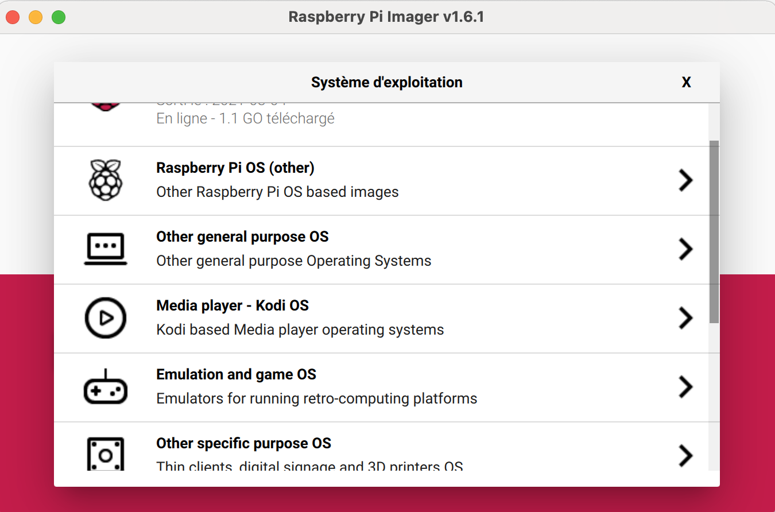Click the laptop icon for general purpose OS

tap(106, 249)
